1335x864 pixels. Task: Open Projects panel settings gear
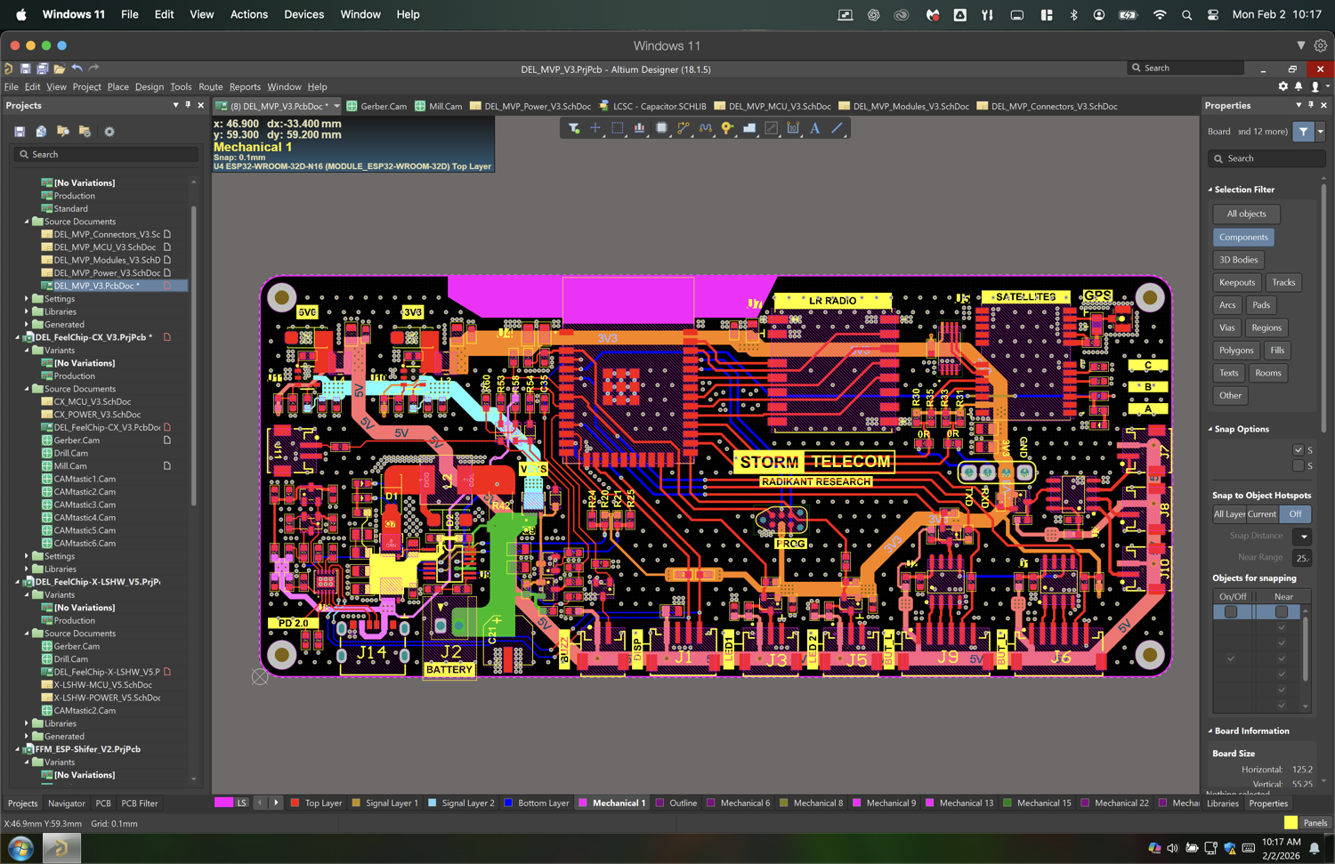tap(109, 132)
